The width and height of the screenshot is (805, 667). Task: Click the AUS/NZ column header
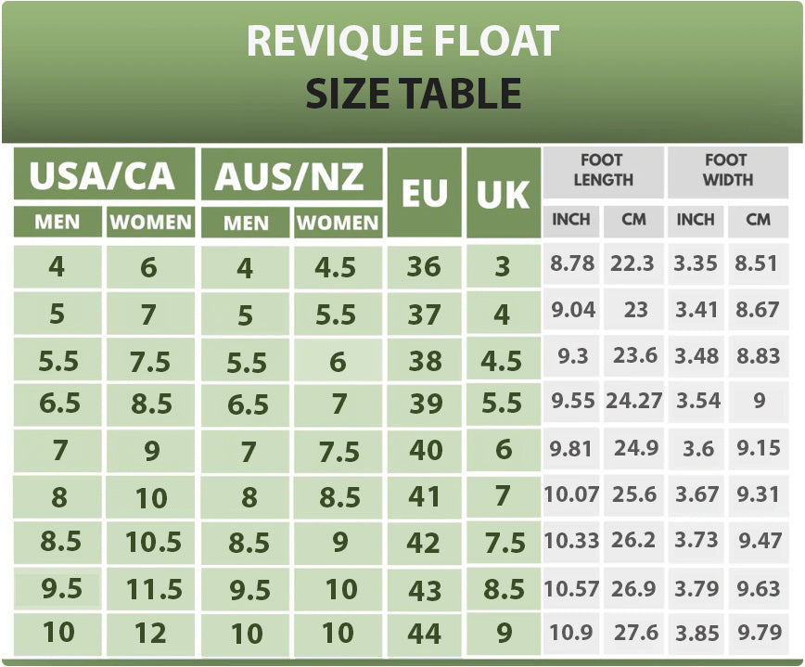291,175
